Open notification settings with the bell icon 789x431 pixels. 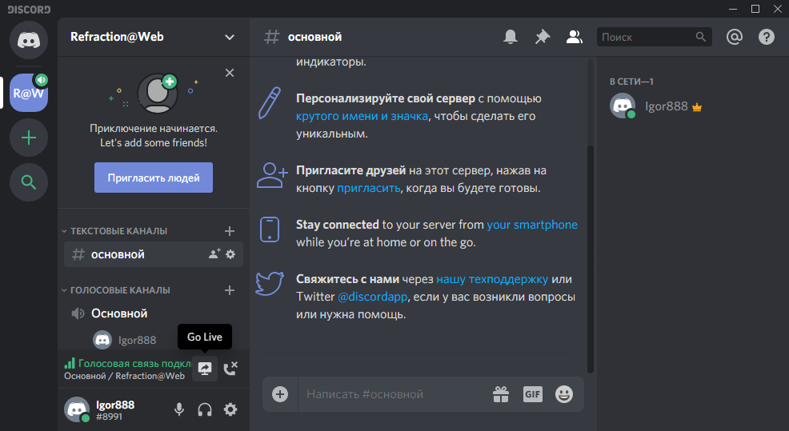point(510,37)
